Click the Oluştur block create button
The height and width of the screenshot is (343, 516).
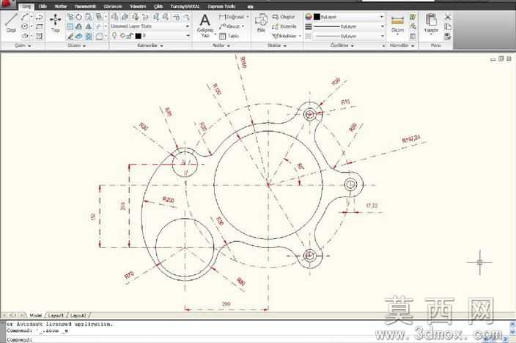point(284,17)
